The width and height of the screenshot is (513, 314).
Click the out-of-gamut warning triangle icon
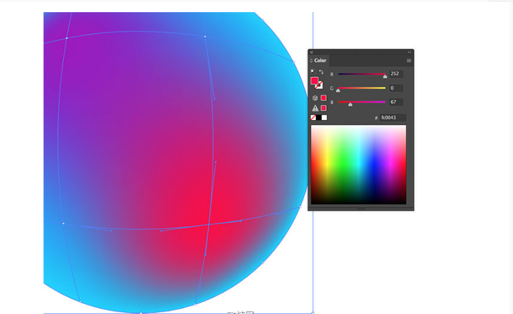(x=315, y=108)
